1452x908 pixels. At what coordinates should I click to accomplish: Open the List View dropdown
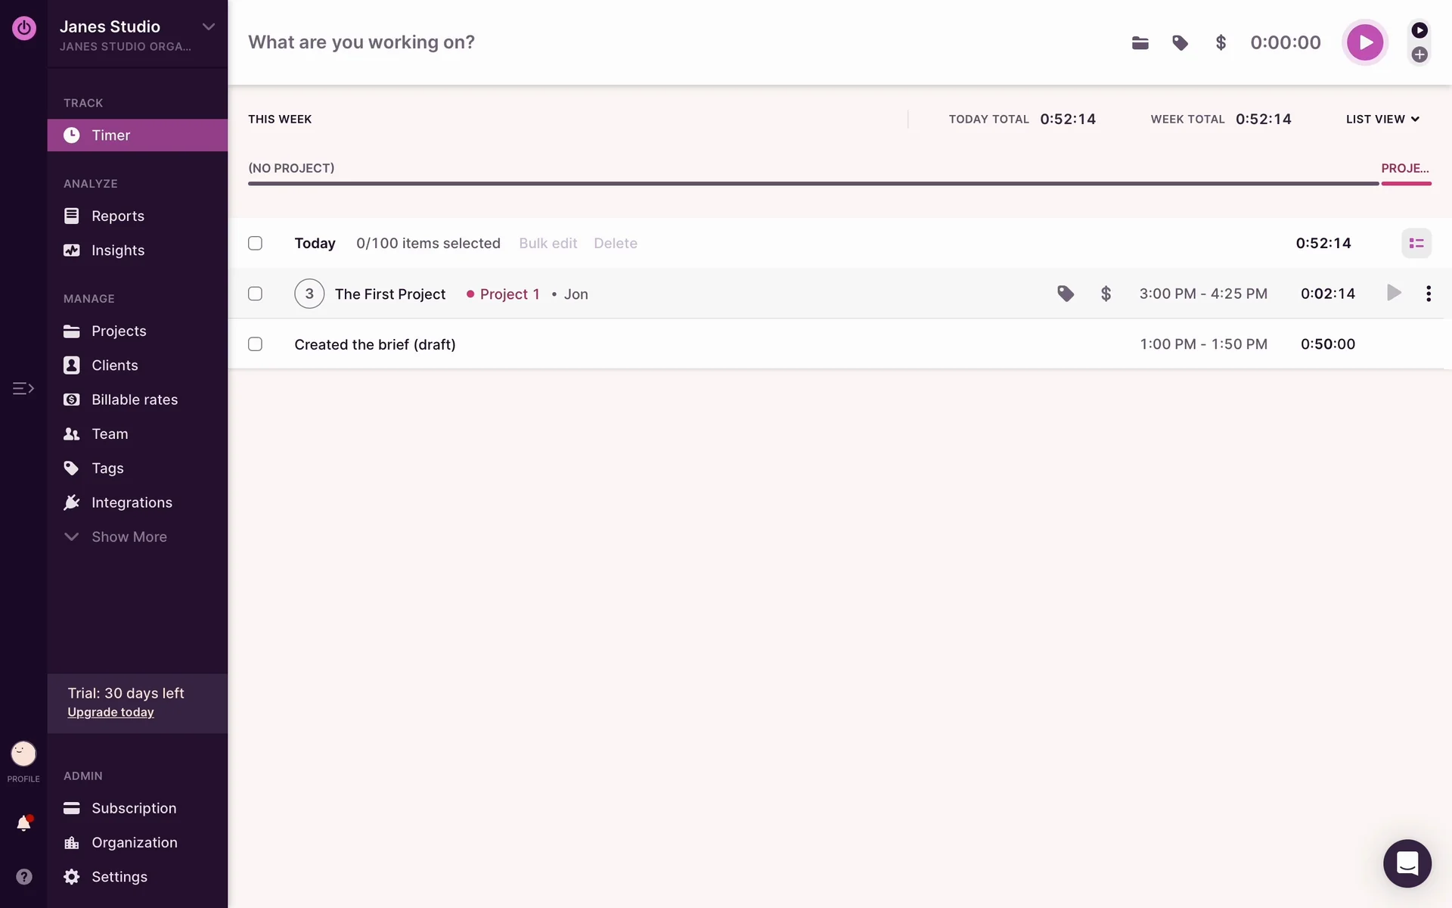tap(1382, 120)
